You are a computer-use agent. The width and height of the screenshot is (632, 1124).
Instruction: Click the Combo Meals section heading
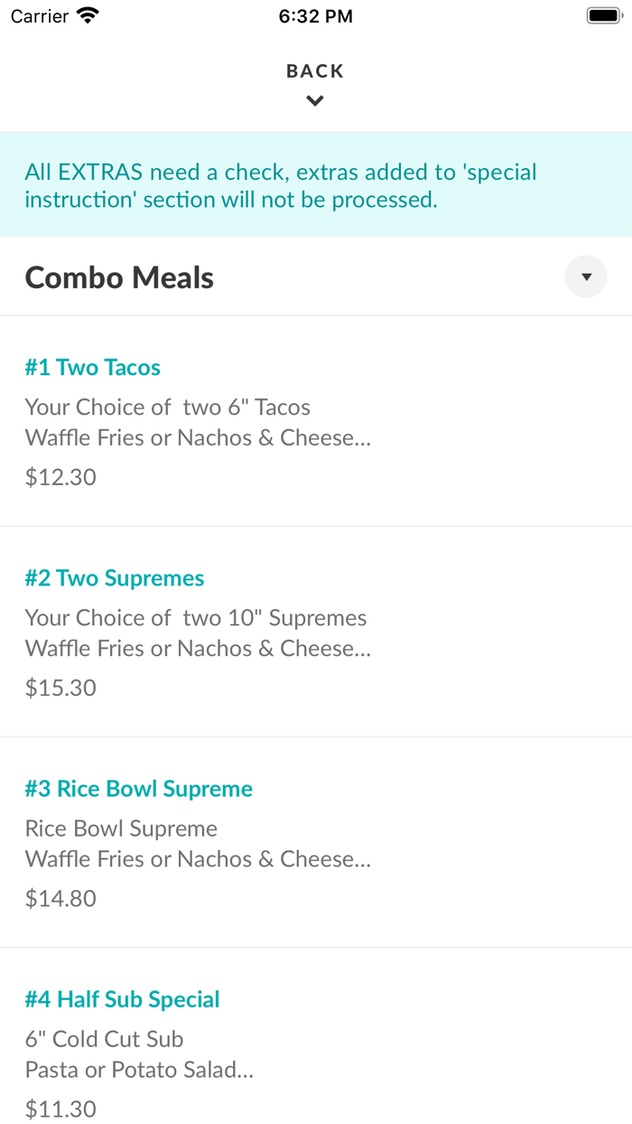119,277
